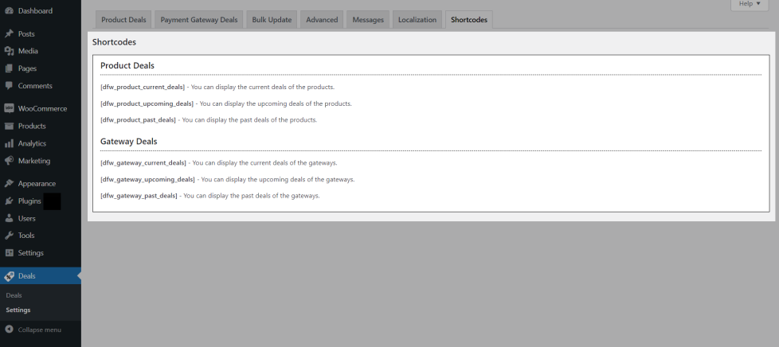Click the Marketing megaphone icon
The image size is (779, 347).
pos(9,161)
